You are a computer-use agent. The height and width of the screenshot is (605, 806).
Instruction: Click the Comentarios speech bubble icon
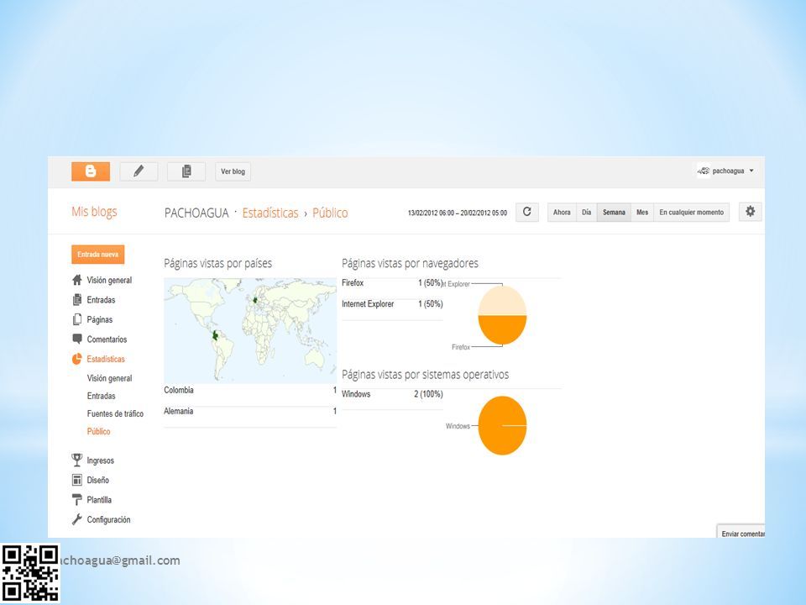77,339
